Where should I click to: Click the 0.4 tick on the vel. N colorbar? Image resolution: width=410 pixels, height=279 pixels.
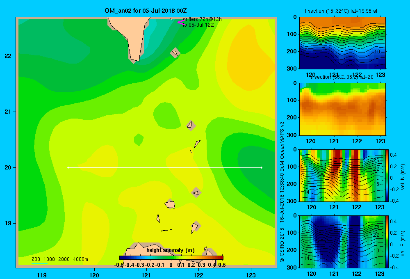tap(393, 155)
